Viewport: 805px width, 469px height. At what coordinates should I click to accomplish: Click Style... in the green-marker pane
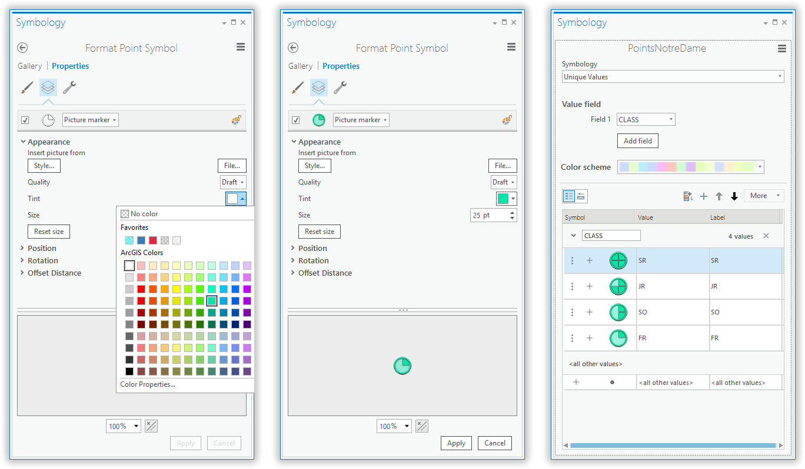coord(315,166)
